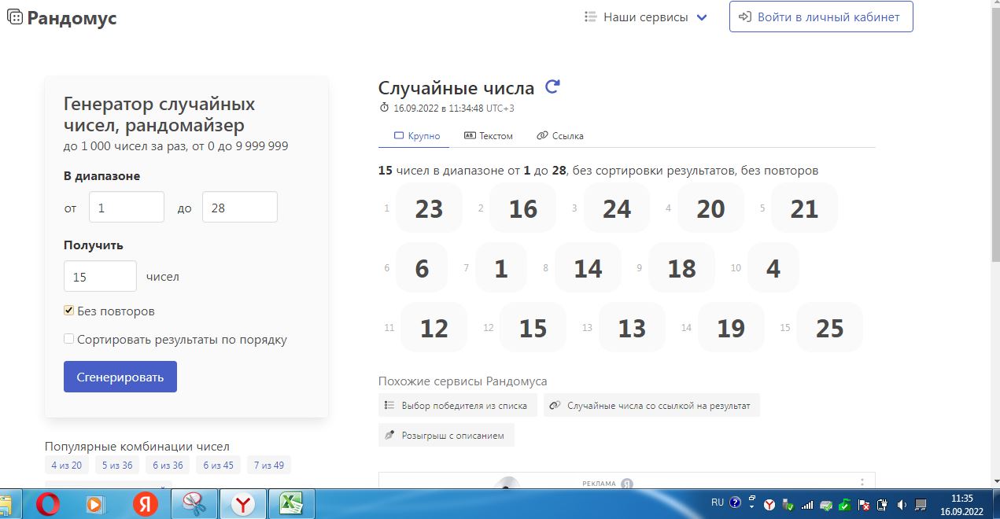Image resolution: width=1000 pixels, height=519 pixels.
Task: Expand the Наши сервисы dropdown
Action: click(x=646, y=17)
